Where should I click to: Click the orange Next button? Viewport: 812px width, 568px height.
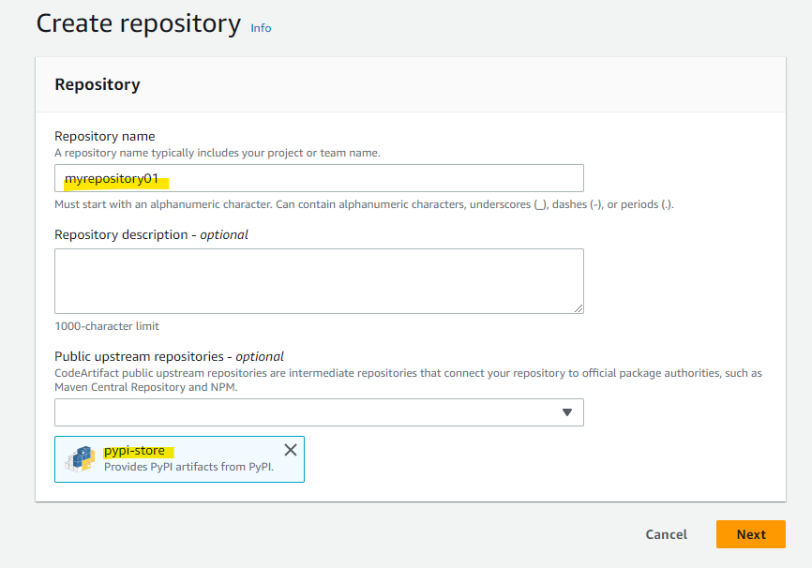[x=751, y=534]
